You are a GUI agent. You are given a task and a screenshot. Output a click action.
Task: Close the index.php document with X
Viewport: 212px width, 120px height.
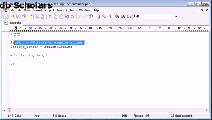click(x=207, y=10)
